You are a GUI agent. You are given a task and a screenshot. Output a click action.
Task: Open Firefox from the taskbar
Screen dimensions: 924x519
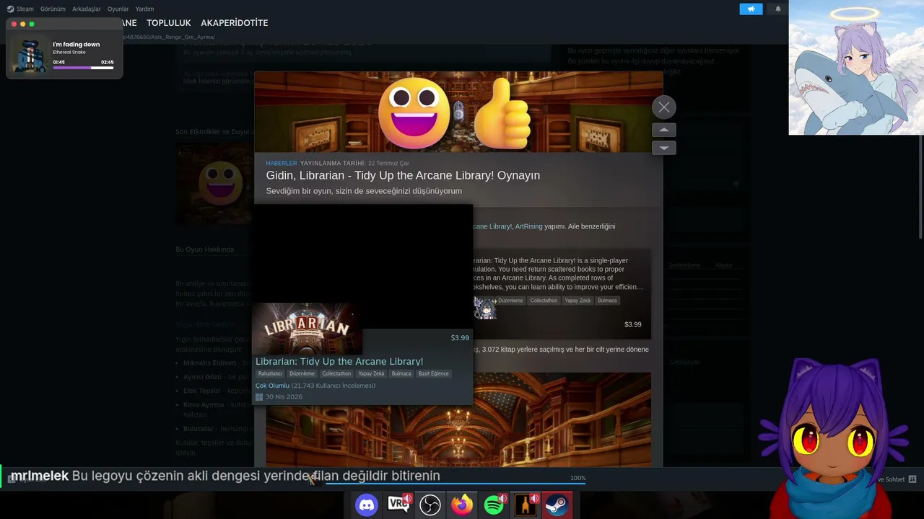pyautogui.click(x=462, y=505)
